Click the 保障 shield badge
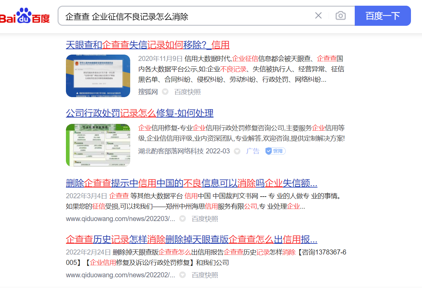 point(275,151)
